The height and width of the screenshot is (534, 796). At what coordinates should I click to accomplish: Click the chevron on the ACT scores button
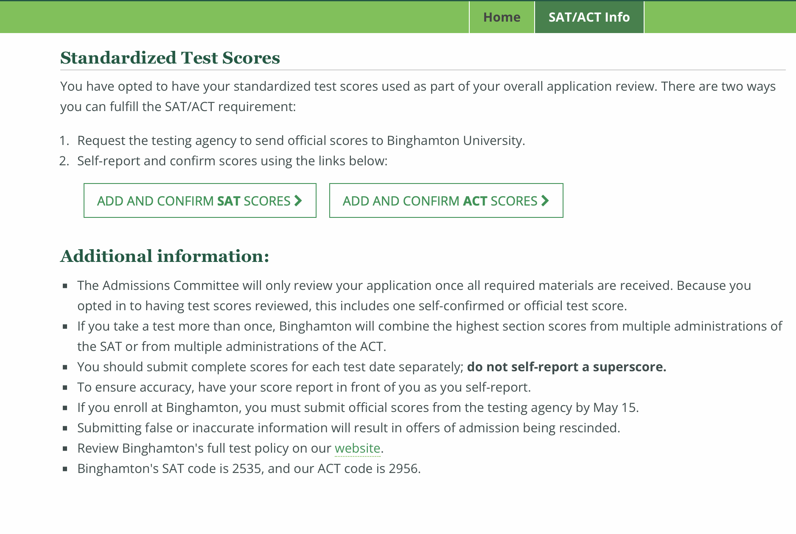545,200
